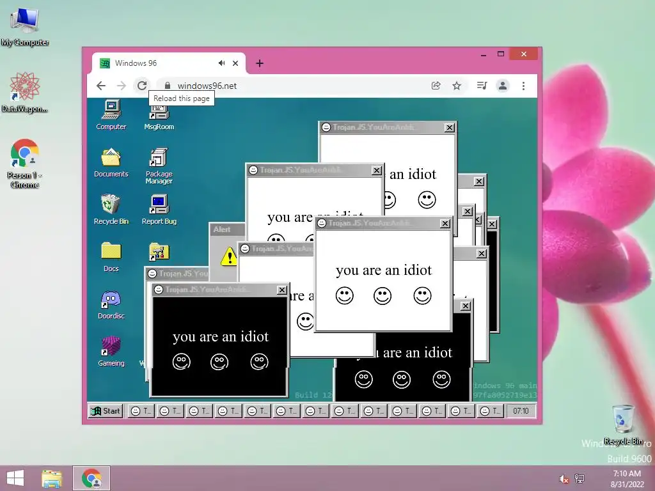Open the Computer icon in Windows 96
655x491 pixels.
click(111, 115)
